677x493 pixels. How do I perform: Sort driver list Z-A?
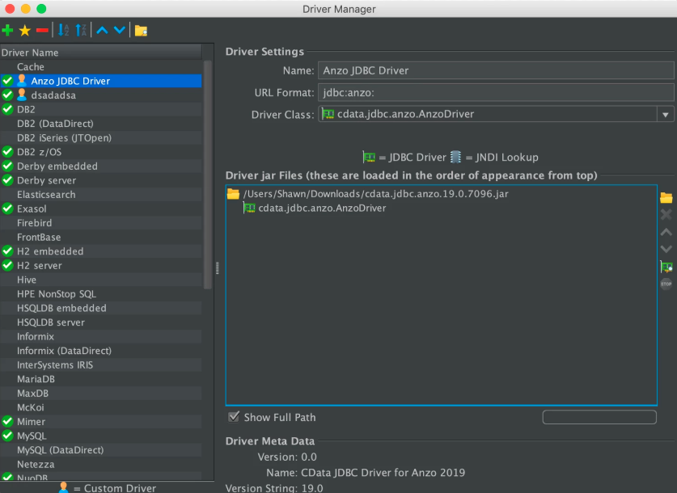79,30
